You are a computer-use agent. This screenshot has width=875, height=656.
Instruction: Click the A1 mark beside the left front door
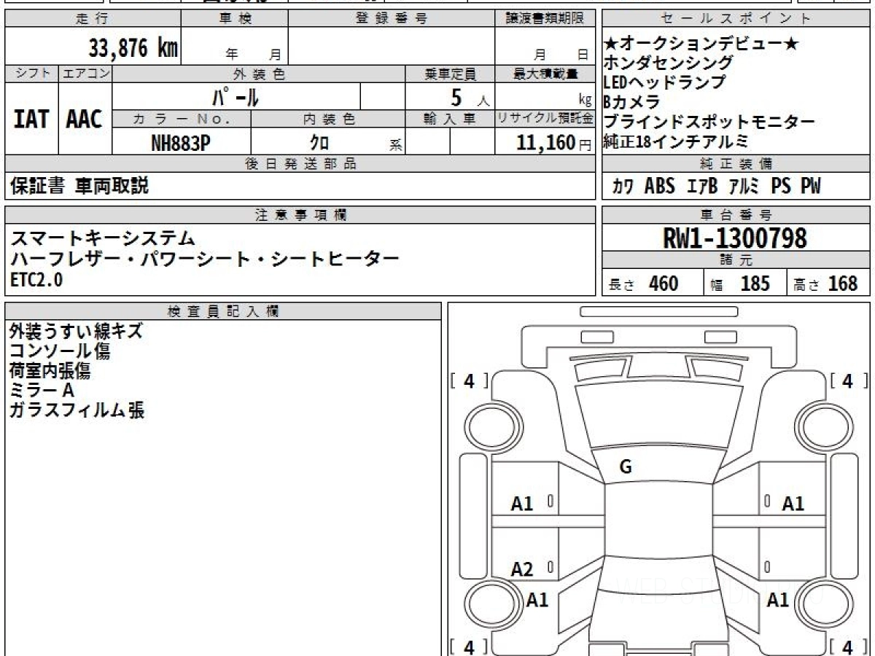[x=523, y=503]
